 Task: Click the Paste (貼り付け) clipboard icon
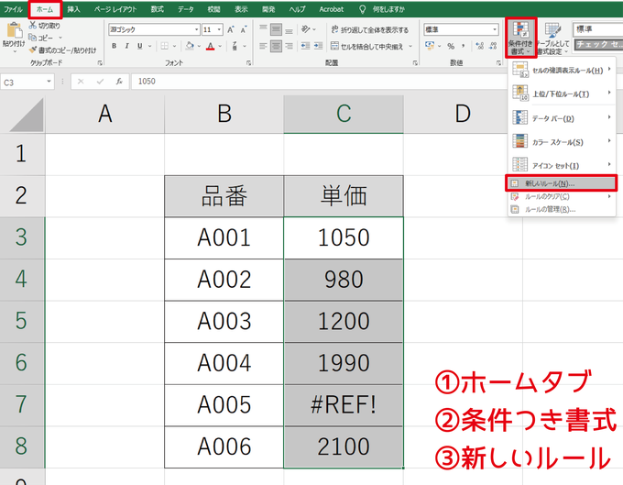(14, 30)
